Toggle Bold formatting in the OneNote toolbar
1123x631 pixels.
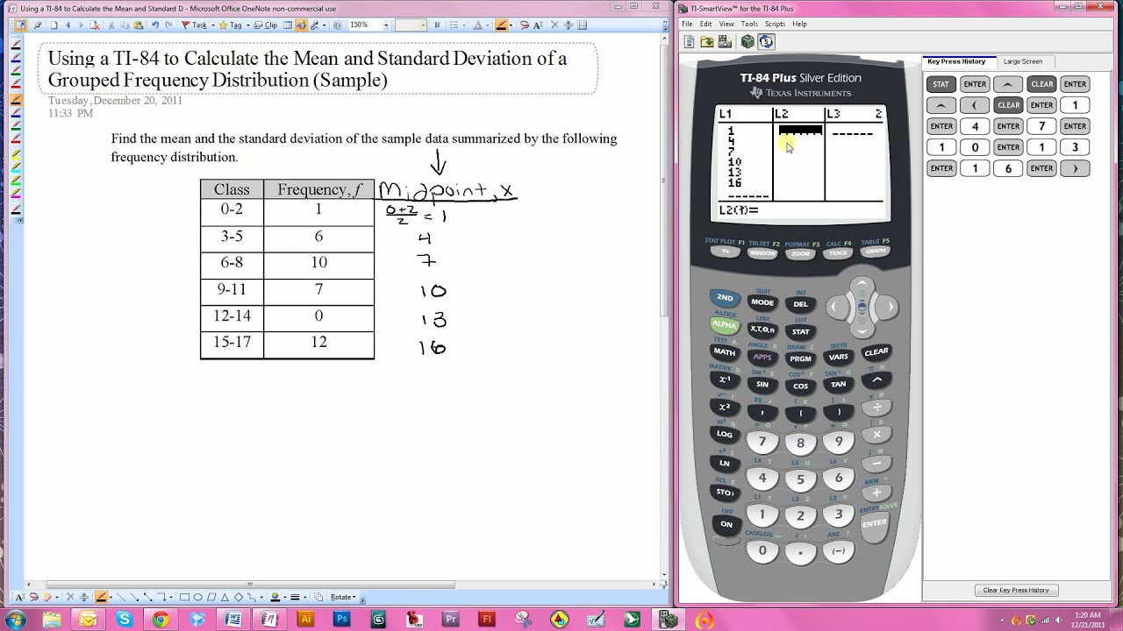pyautogui.click(x=437, y=25)
